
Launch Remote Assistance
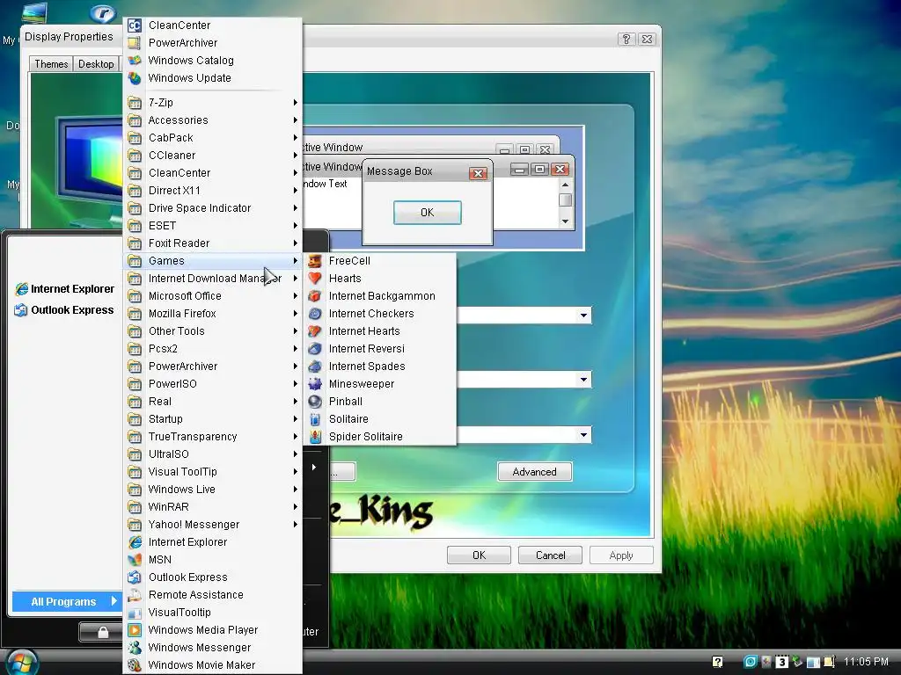tap(213, 595)
